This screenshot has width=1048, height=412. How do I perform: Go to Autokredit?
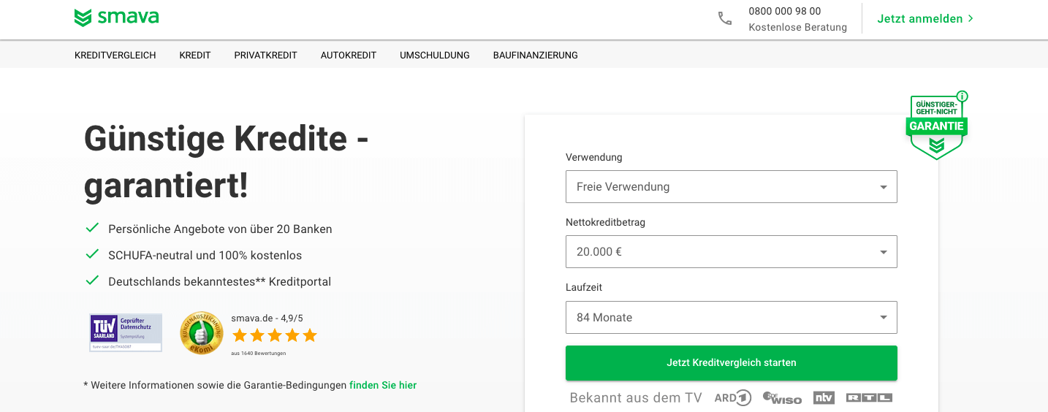349,56
